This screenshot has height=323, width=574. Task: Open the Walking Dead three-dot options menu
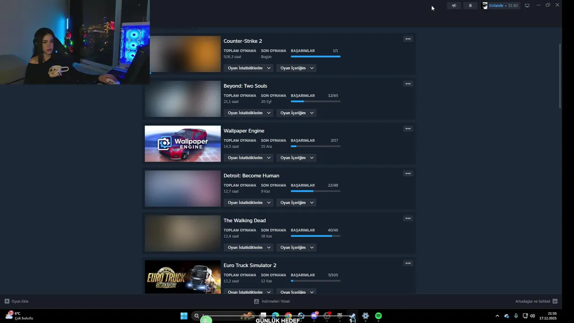[x=408, y=218]
